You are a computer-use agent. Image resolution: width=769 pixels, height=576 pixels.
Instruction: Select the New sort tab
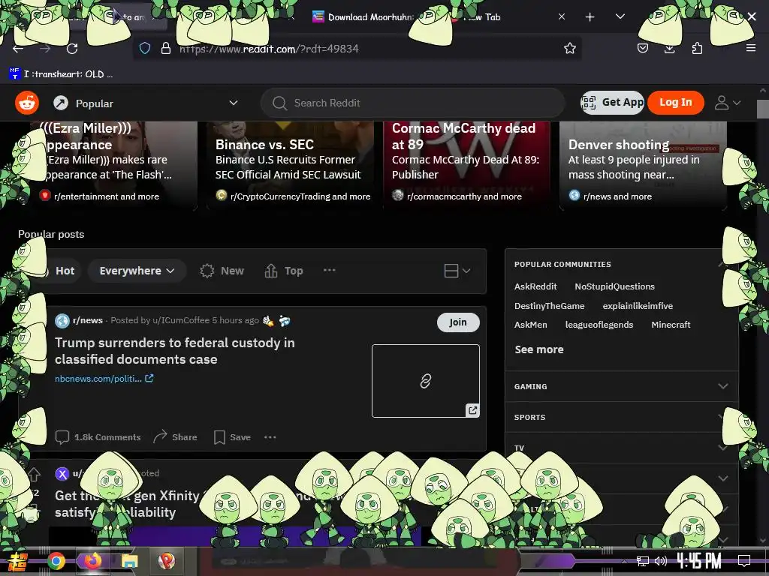(222, 271)
